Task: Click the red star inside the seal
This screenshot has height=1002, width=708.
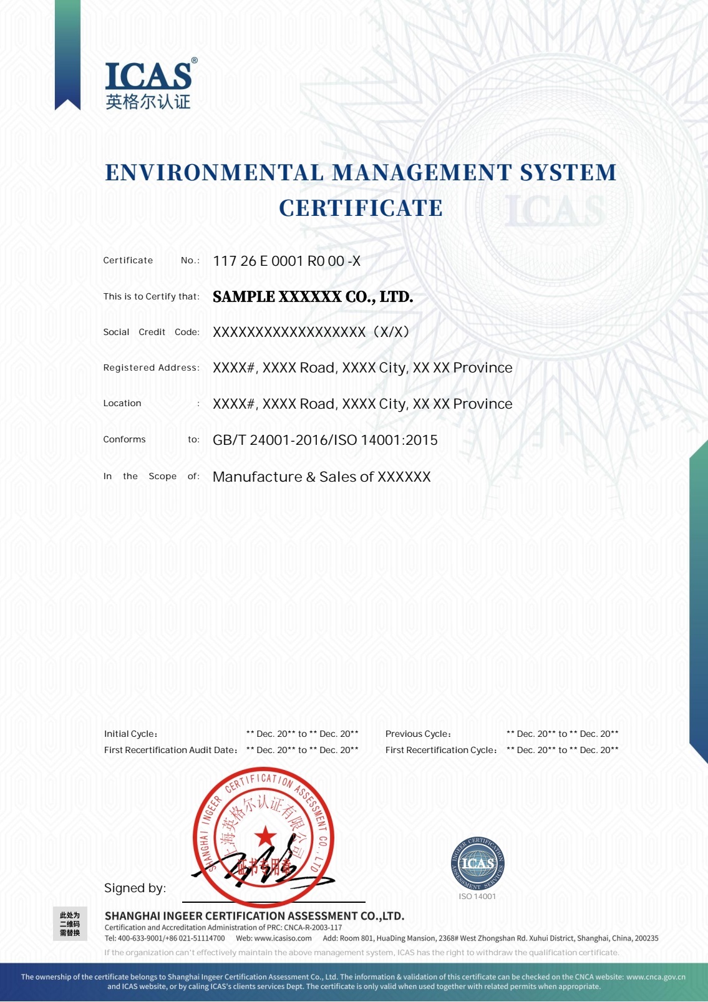Action: (x=266, y=835)
